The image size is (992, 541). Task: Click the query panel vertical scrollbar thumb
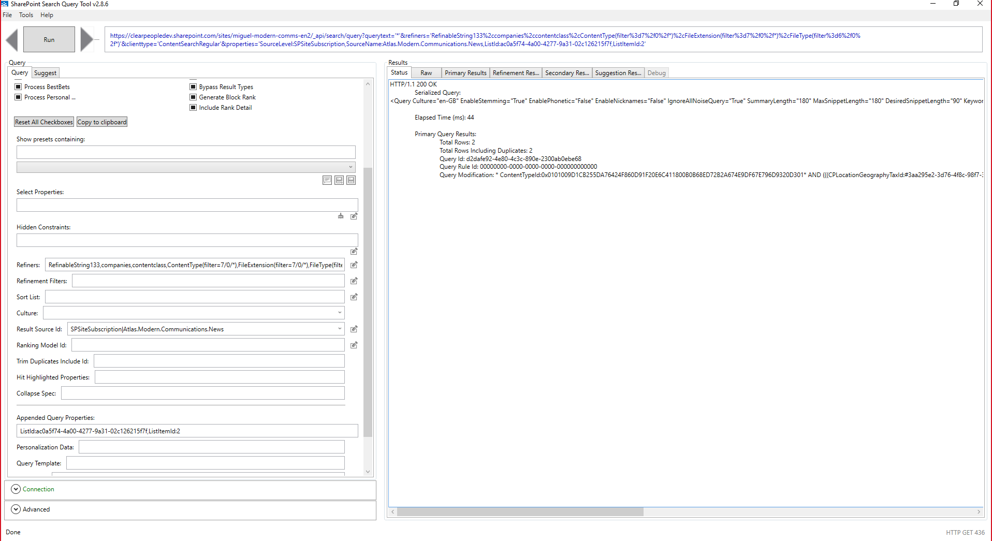368,302
